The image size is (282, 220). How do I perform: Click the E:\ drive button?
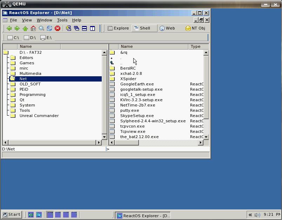click(46, 38)
